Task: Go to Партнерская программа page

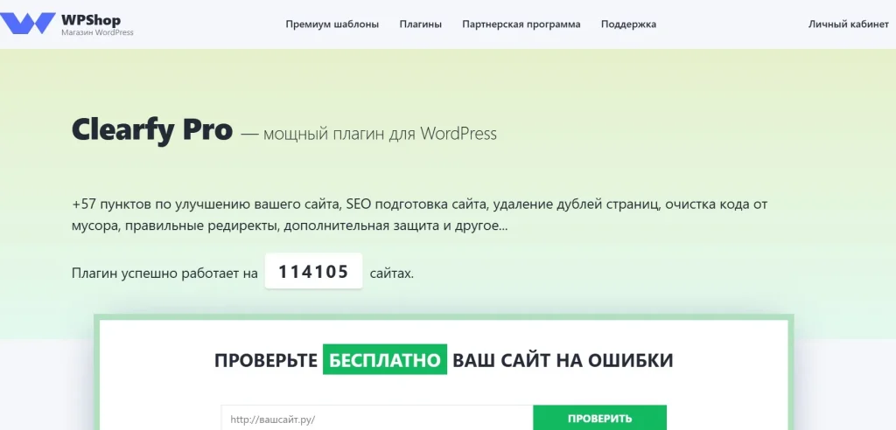Action: (521, 24)
